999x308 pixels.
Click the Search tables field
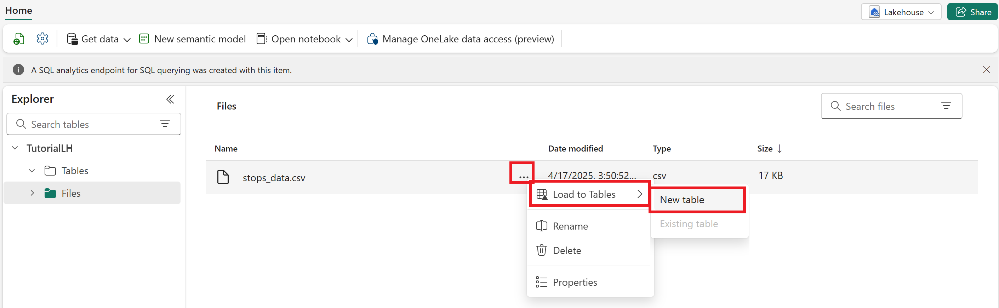click(94, 124)
